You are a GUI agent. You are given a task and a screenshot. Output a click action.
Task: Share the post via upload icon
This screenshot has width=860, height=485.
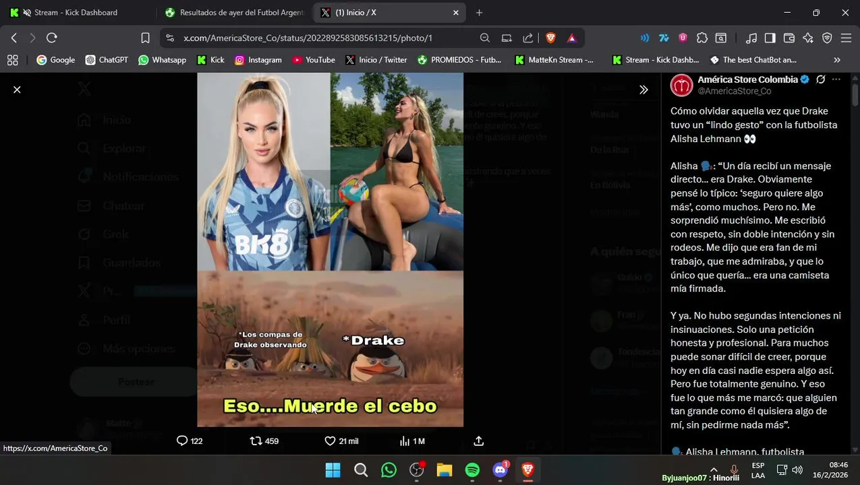pos(479,441)
